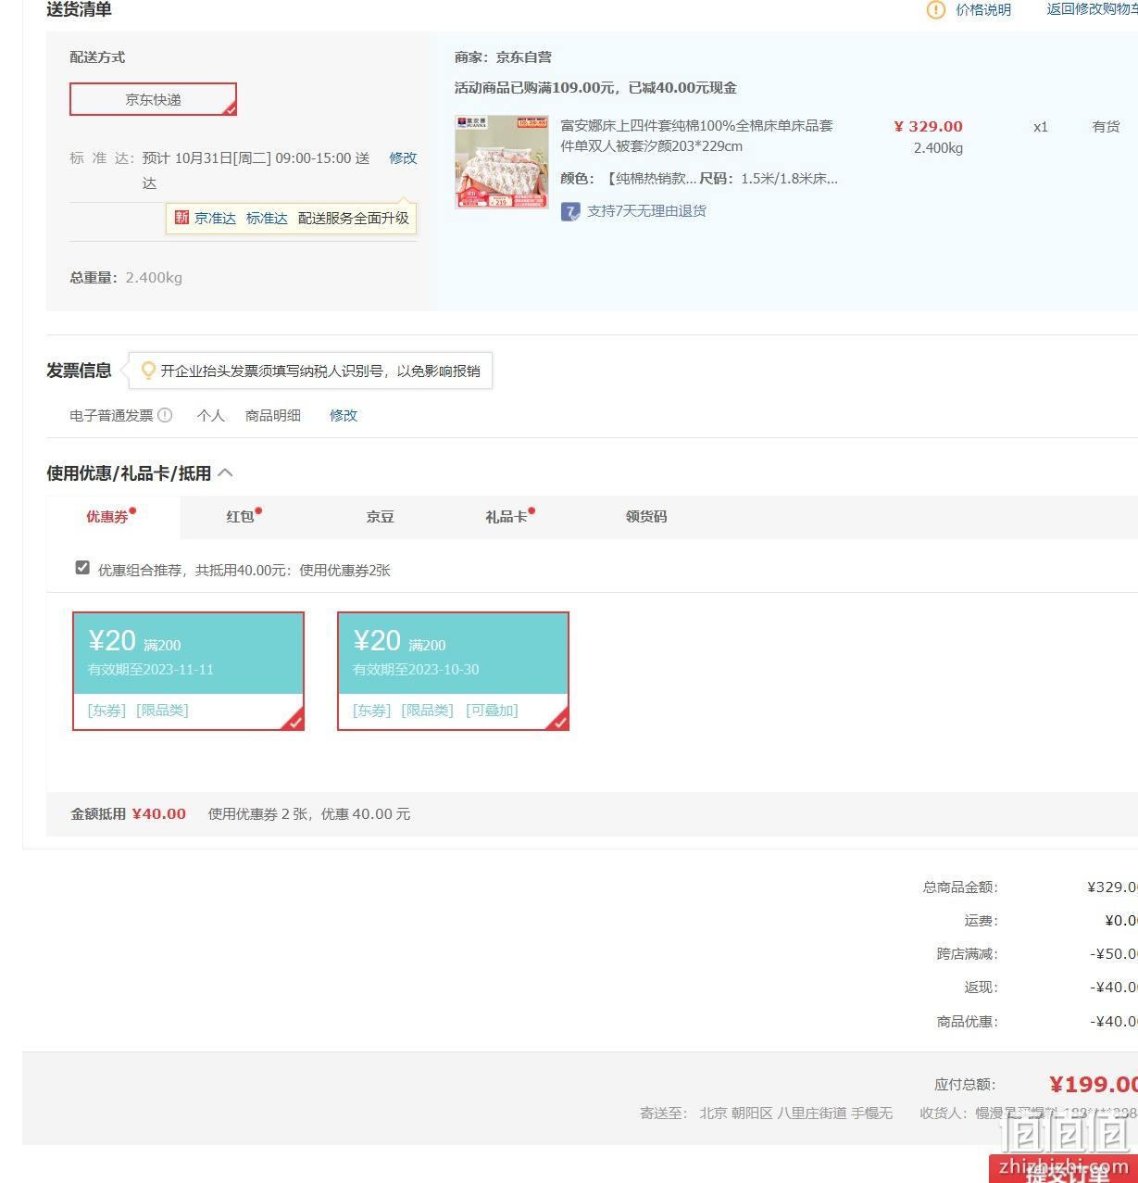This screenshot has width=1138, height=1183.
Task: Click the 应付总额 ¥199.00 amount
Action: tap(1093, 1085)
